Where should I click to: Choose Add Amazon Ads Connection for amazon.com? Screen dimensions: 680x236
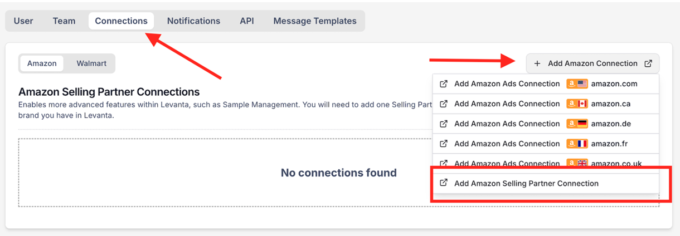pyautogui.click(x=507, y=84)
